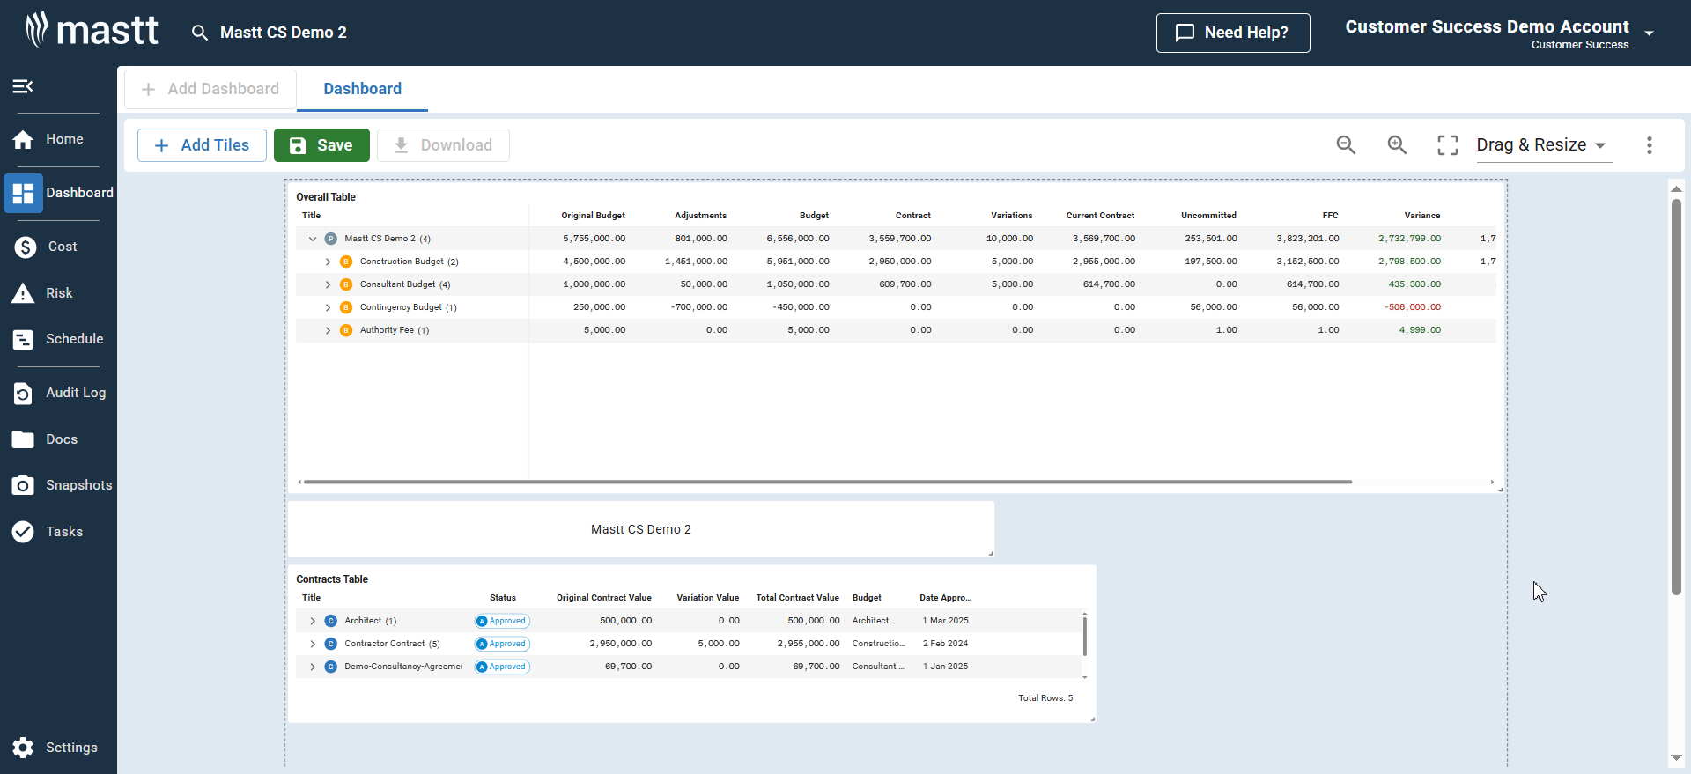
Task: Expand the Contingency Budget row
Action: coord(328,307)
